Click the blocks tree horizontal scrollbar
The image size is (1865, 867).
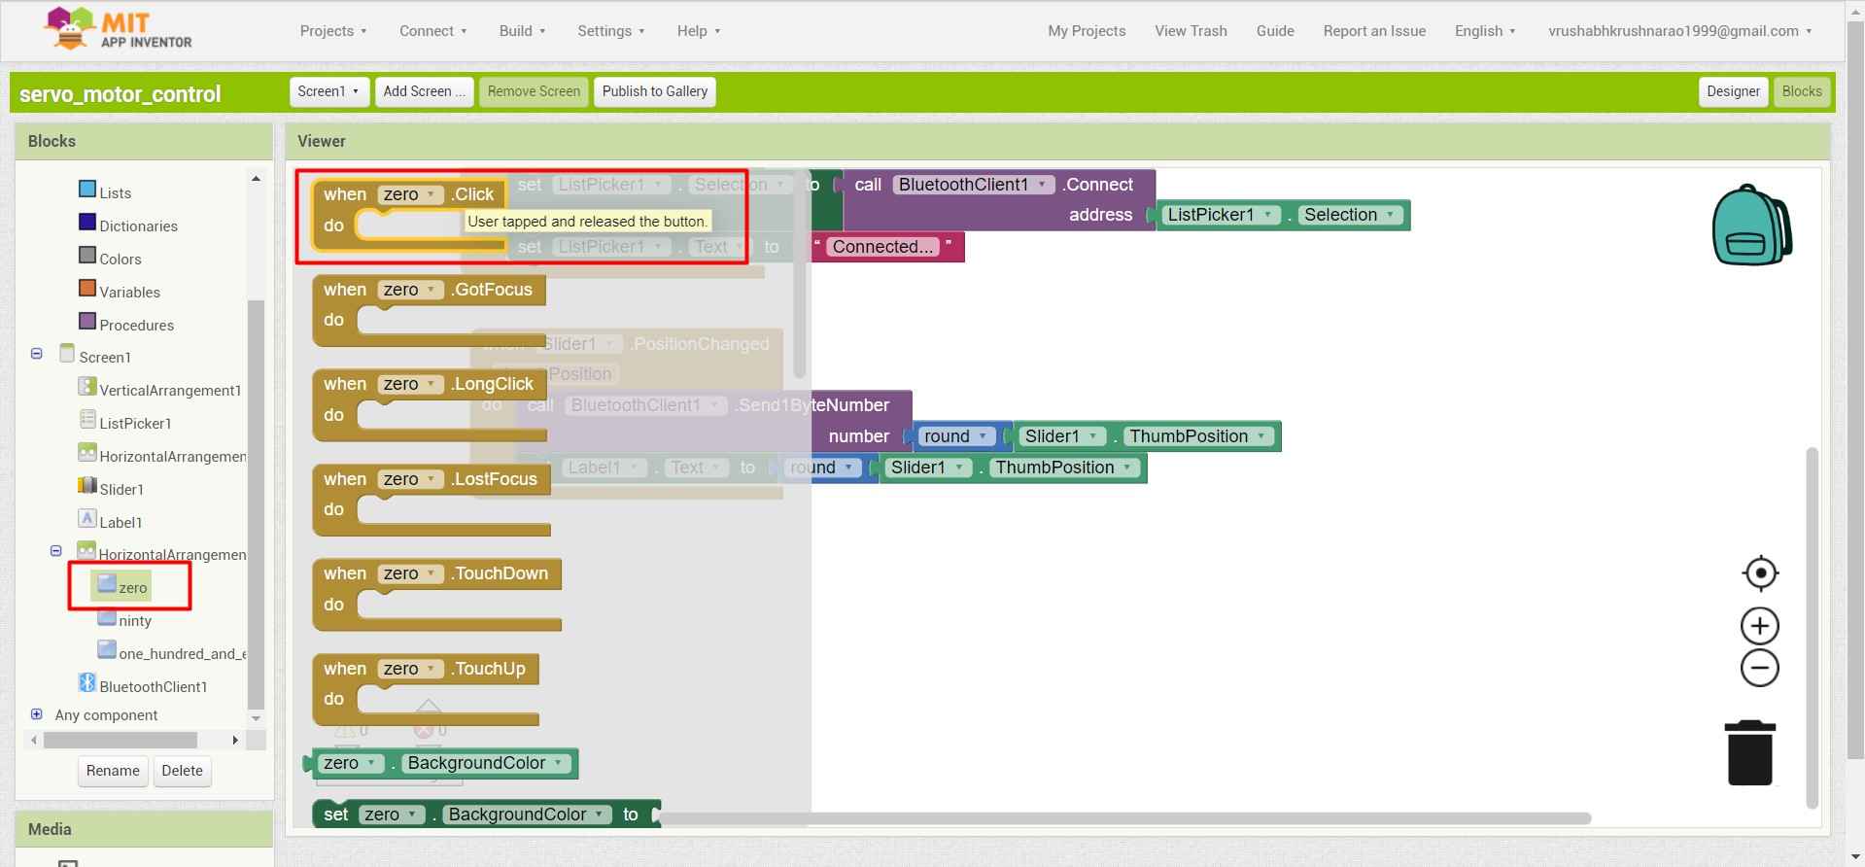[121, 740]
